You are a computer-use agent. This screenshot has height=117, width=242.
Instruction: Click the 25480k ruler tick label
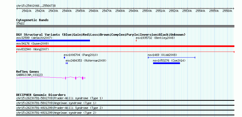[x=120, y=11]
